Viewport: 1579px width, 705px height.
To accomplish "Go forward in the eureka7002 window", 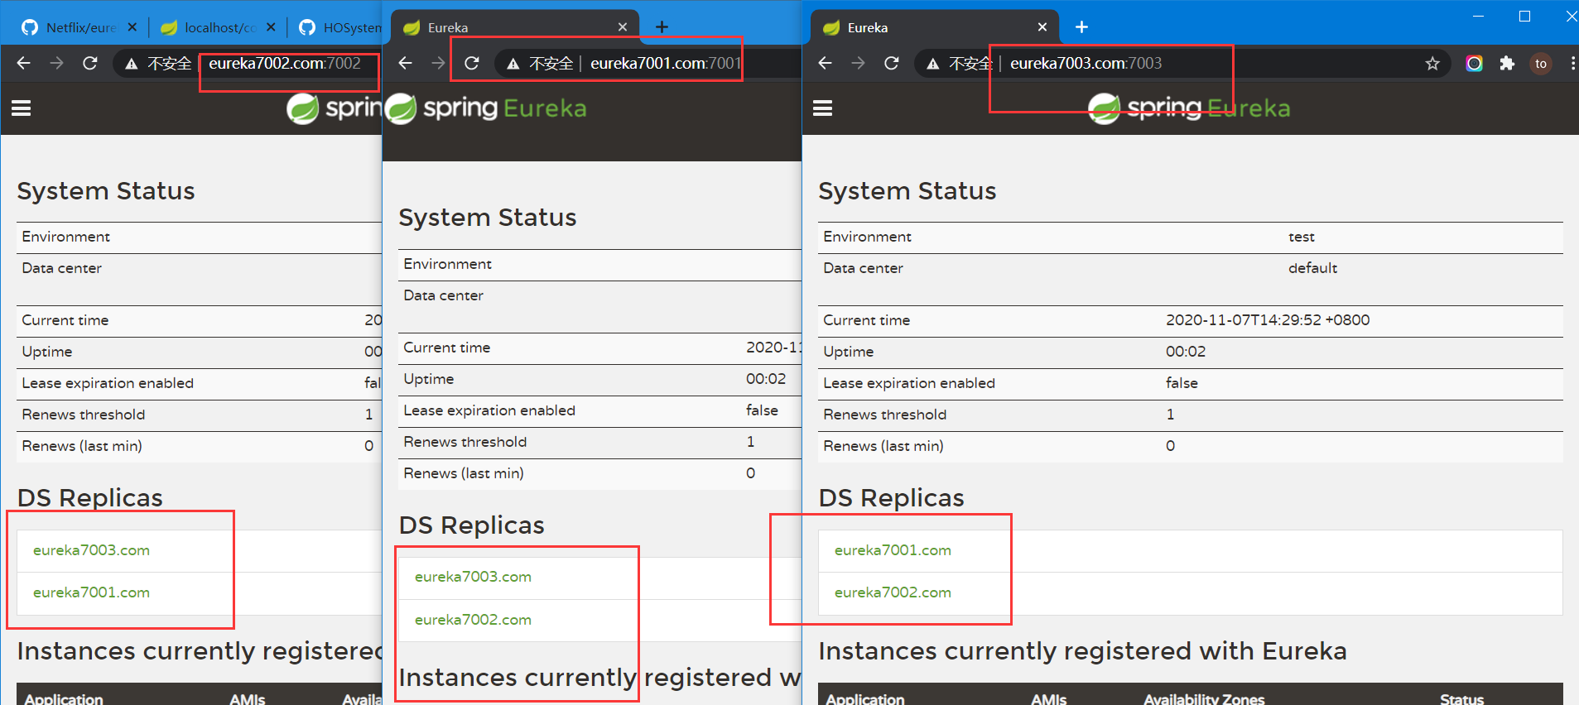I will (x=56, y=63).
